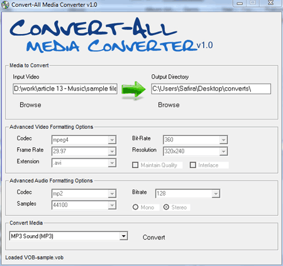Toggle the Interlace checkbox
Viewport: 283px width, 266px height.
click(x=193, y=165)
